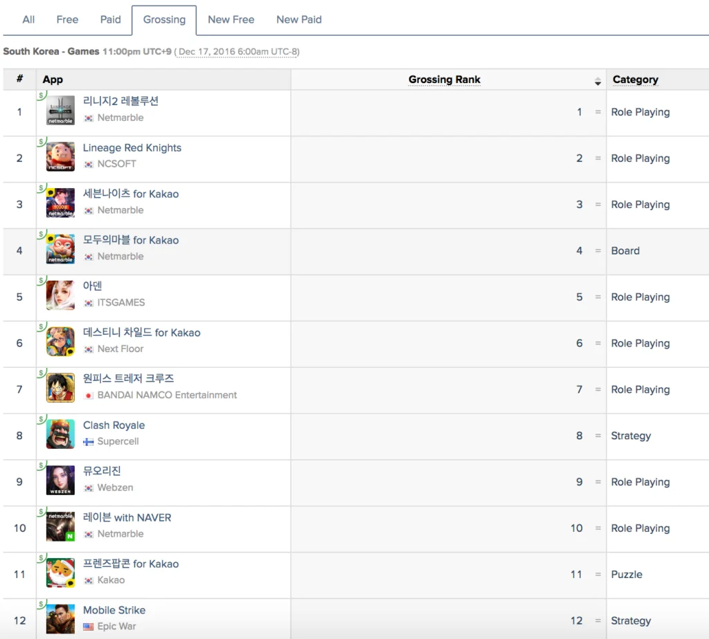Click the Mobile Strike app icon
This screenshot has height=639, width=709.
click(60, 619)
